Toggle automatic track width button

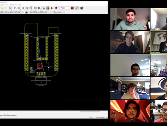26,12
